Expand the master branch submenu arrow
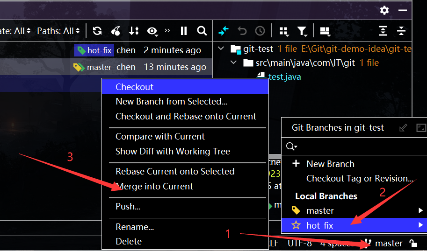 [421, 210]
